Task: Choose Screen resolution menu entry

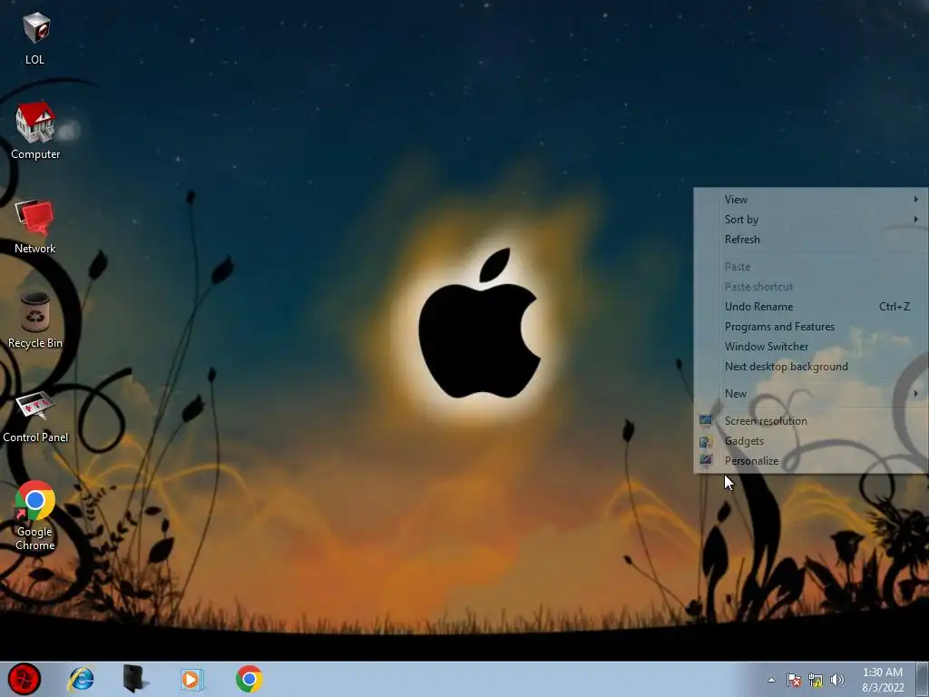Action: click(810, 421)
